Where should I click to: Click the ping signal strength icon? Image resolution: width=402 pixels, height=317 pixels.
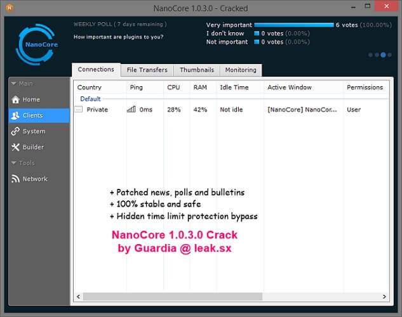coord(131,110)
